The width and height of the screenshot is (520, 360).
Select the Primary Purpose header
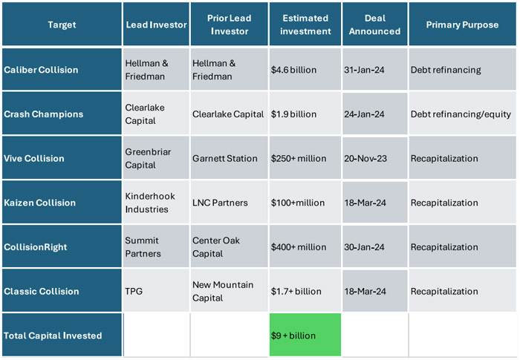click(x=461, y=24)
